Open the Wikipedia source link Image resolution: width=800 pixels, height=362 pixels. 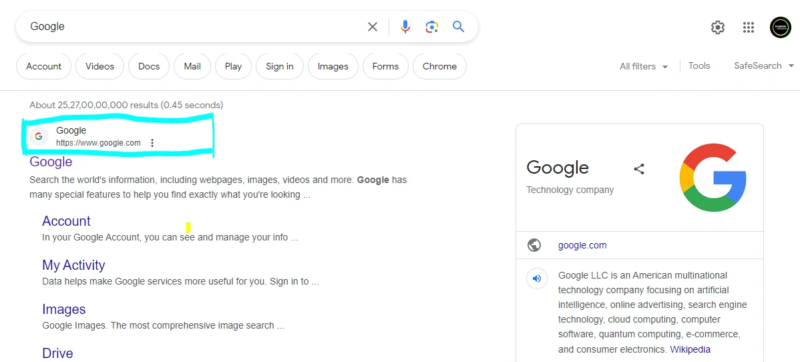point(690,350)
